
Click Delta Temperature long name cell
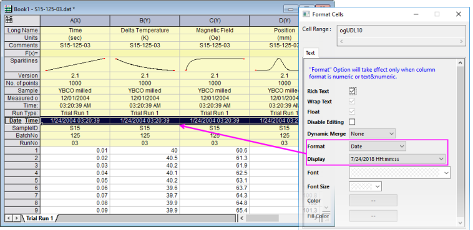(145, 30)
